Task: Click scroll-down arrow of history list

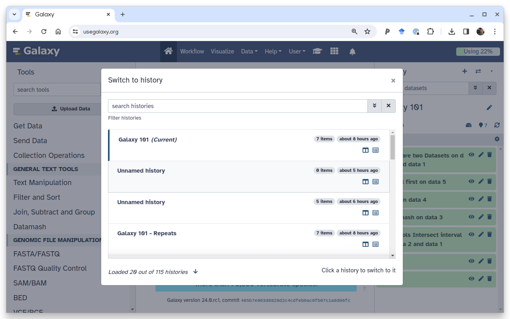Action: coord(392,256)
